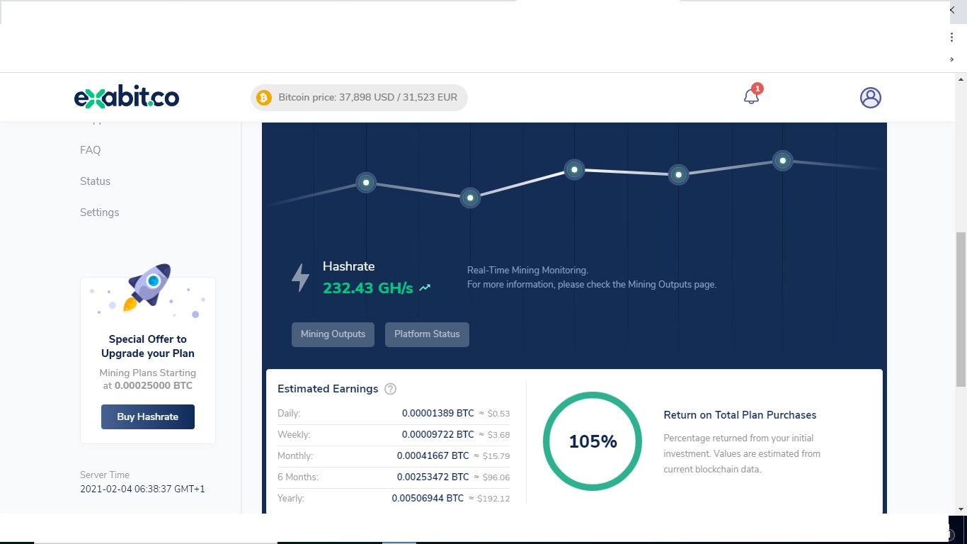This screenshot has width=967, height=544.
Task: Click the Platform Status button
Action: 427,334
